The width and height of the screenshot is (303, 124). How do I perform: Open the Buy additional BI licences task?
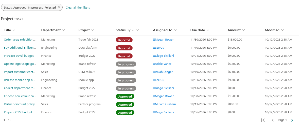coord(20,48)
